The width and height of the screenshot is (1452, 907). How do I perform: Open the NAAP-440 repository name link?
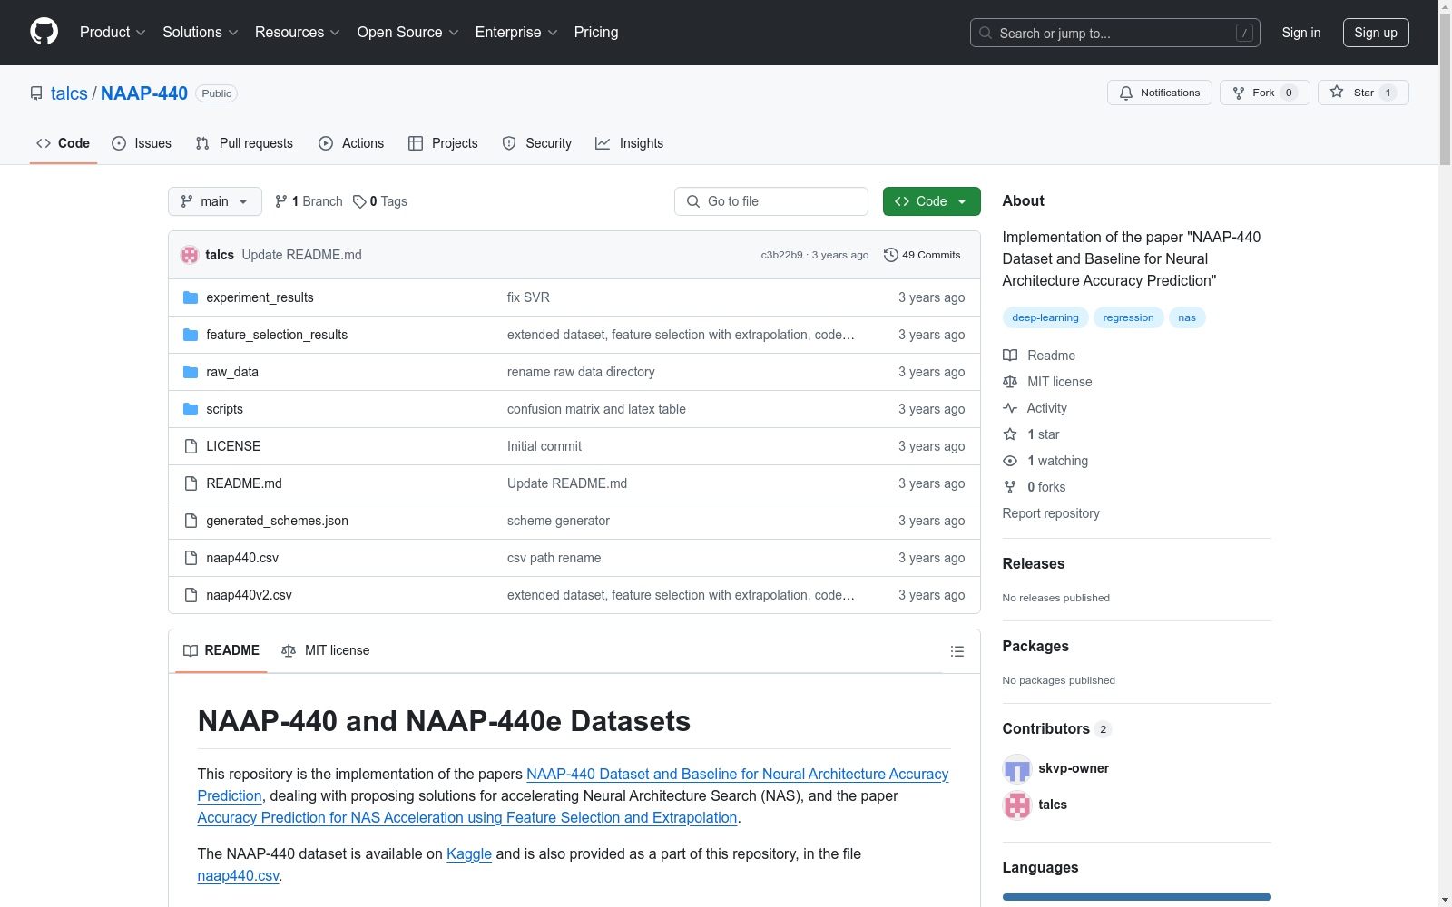coord(144,93)
